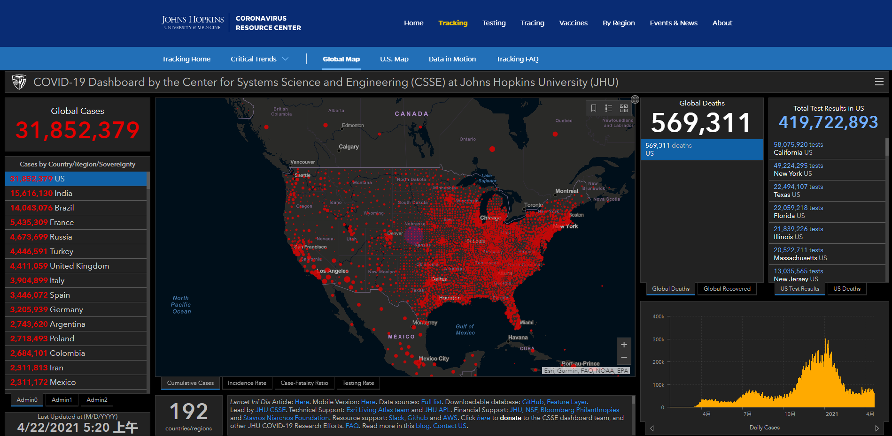Viewport: 892px width, 436px height.
Task: Select the Global Deaths tab
Action: 671,289
